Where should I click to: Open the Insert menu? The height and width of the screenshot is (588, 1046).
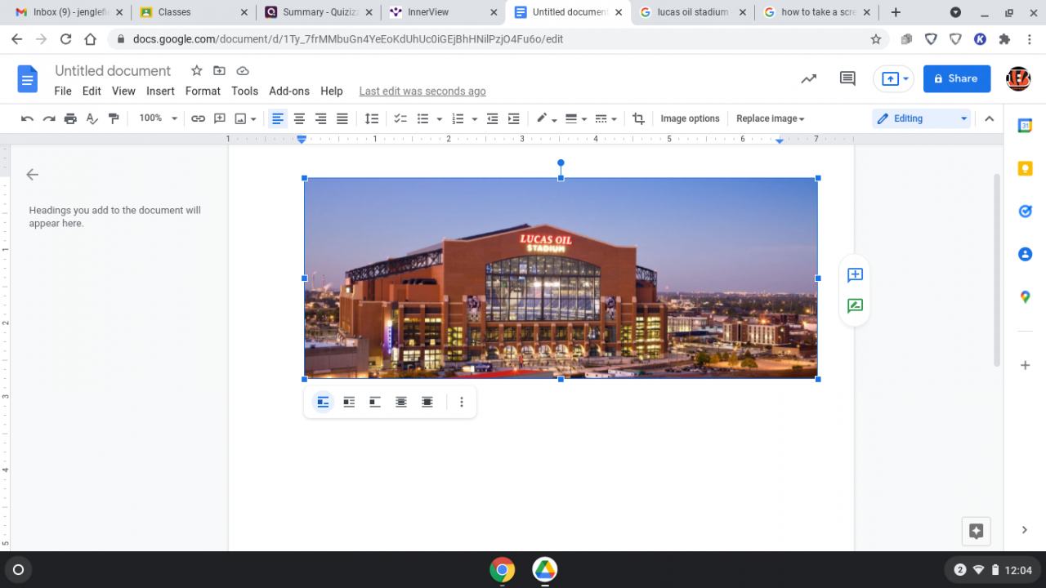[x=160, y=91]
